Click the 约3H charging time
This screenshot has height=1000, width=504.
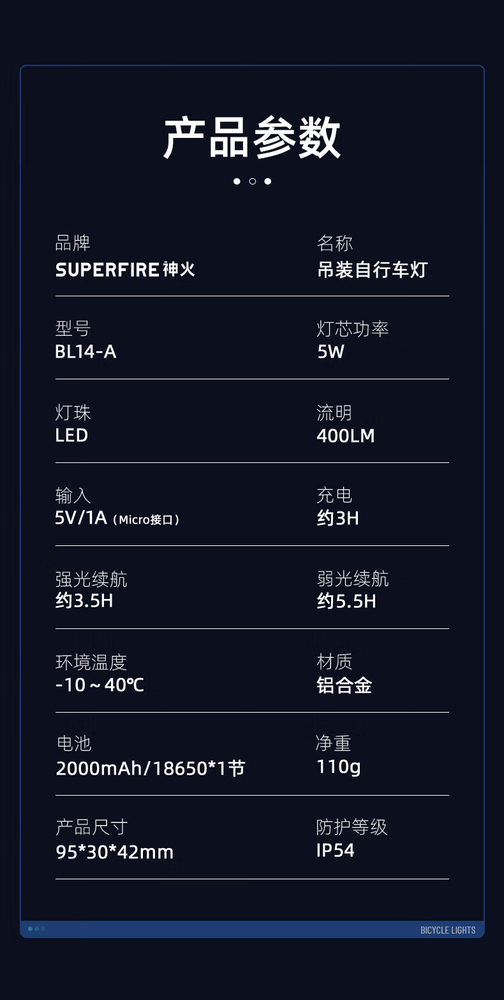tap(337, 518)
